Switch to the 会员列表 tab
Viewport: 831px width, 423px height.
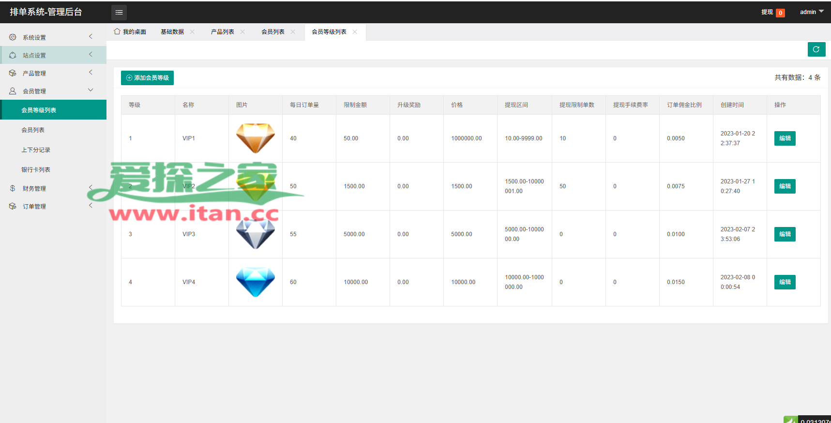click(272, 32)
